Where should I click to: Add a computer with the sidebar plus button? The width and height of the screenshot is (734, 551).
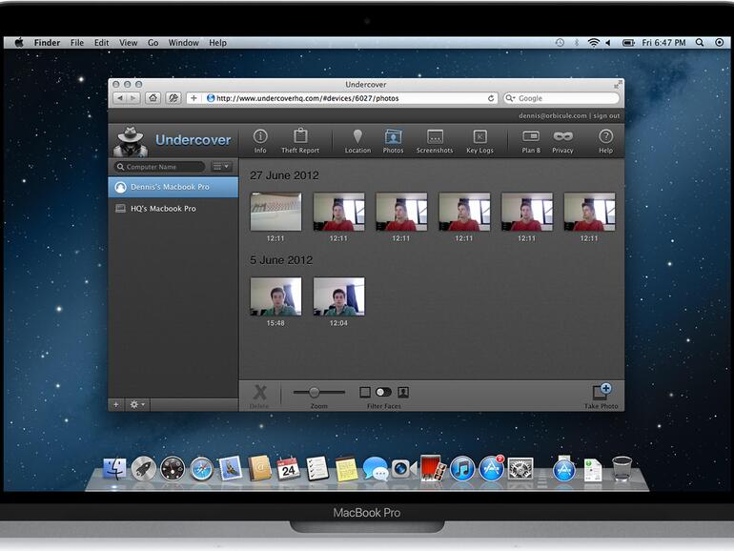click(x=116, y=404)
